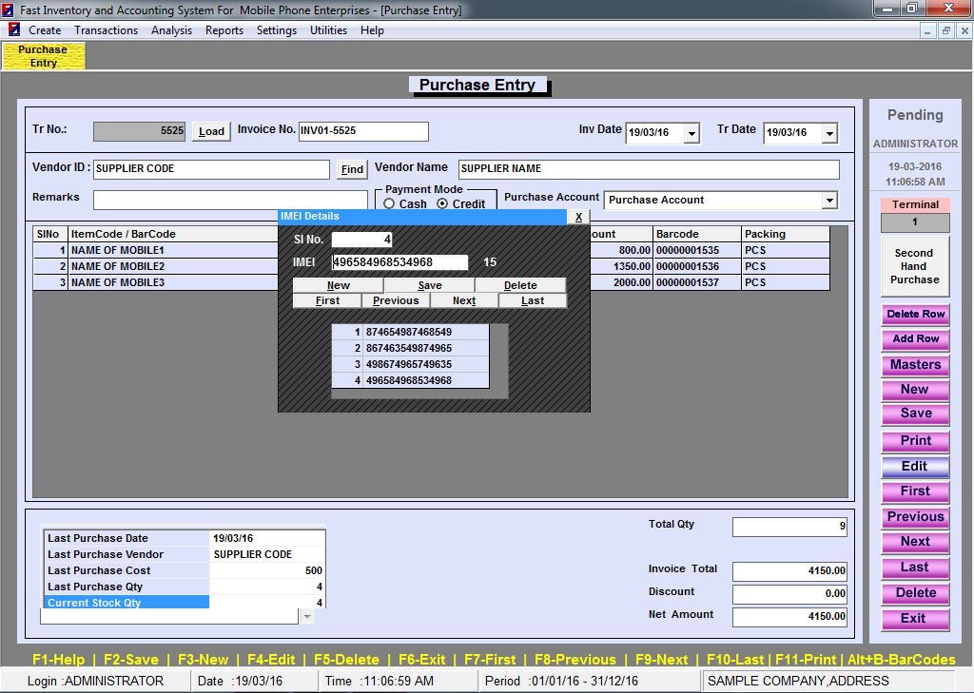Select Cash payment mode

[390, 204]
